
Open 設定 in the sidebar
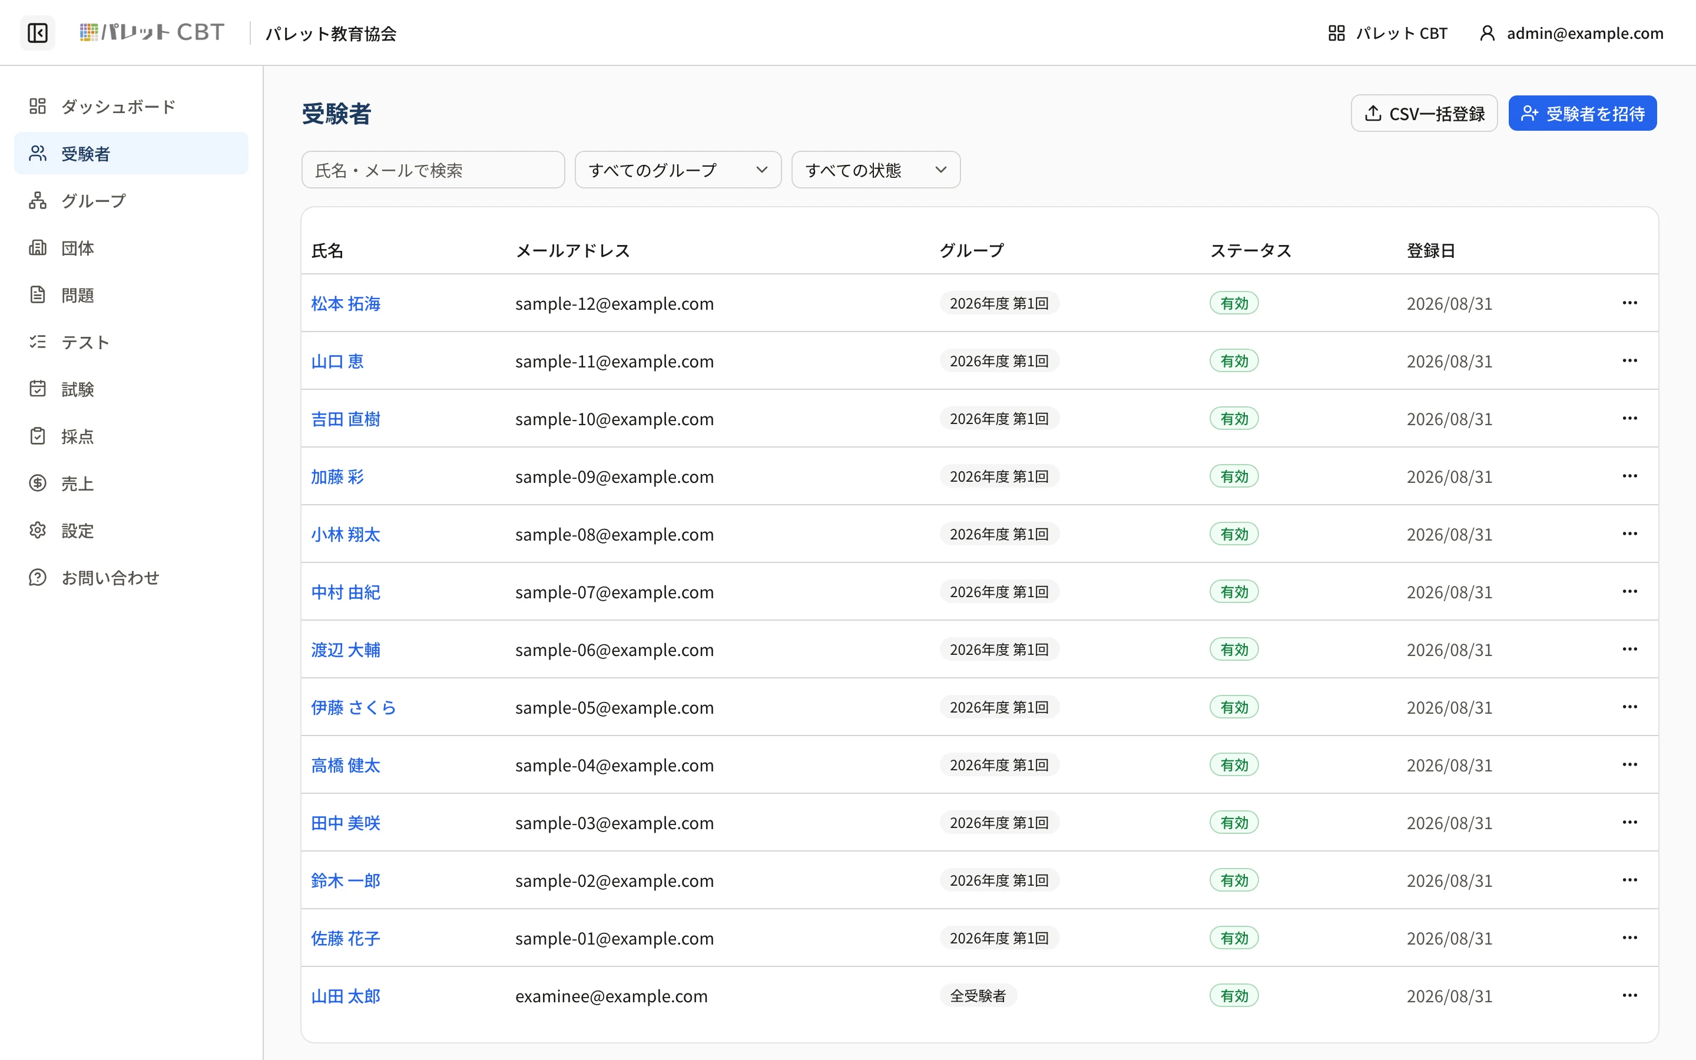(131, 531)
